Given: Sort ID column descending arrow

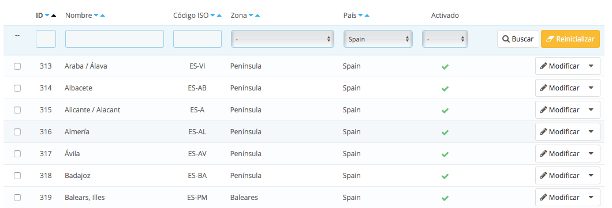Looking at the screenshot, I should (x=47, y=16).
